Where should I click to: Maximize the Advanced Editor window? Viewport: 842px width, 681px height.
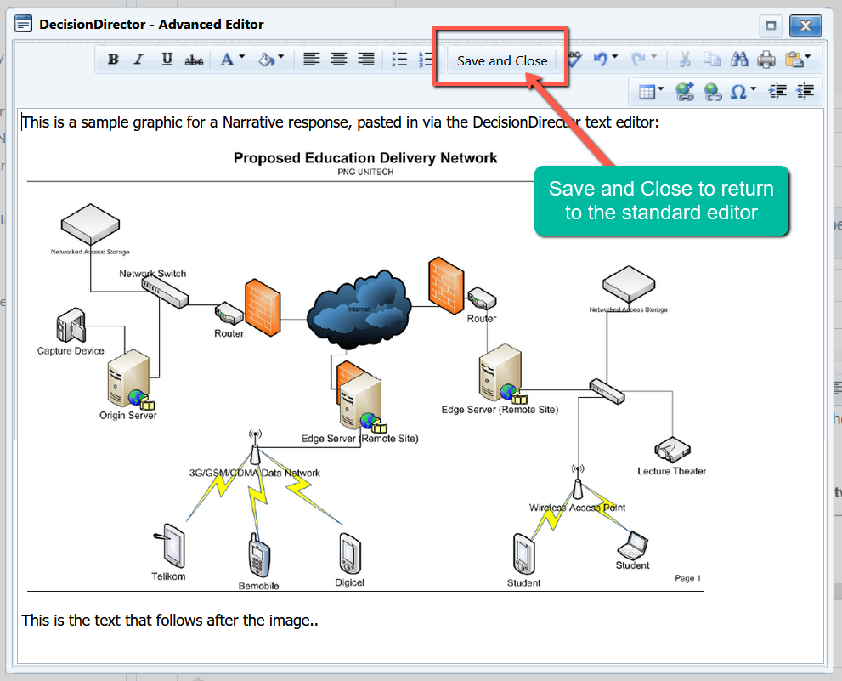pos(771,26)
